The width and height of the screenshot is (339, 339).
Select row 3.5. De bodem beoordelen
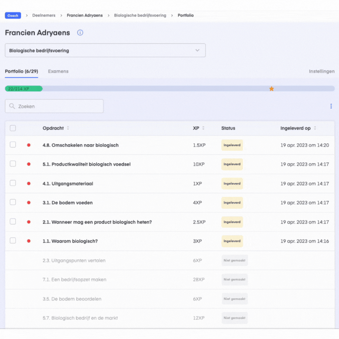170,299
